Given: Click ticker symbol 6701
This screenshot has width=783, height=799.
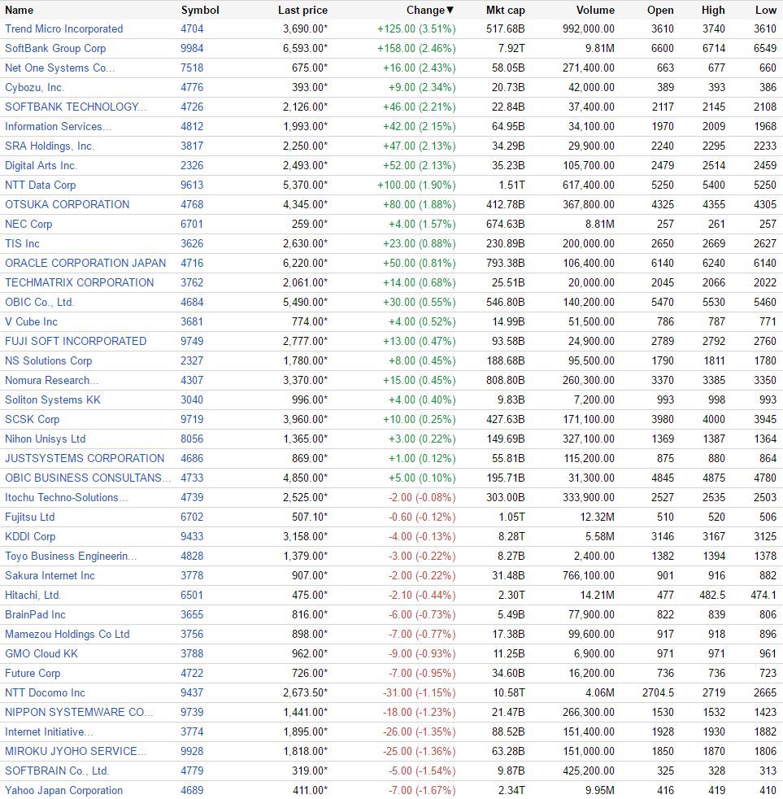Looking at the screenshot, I should point(192,225).
